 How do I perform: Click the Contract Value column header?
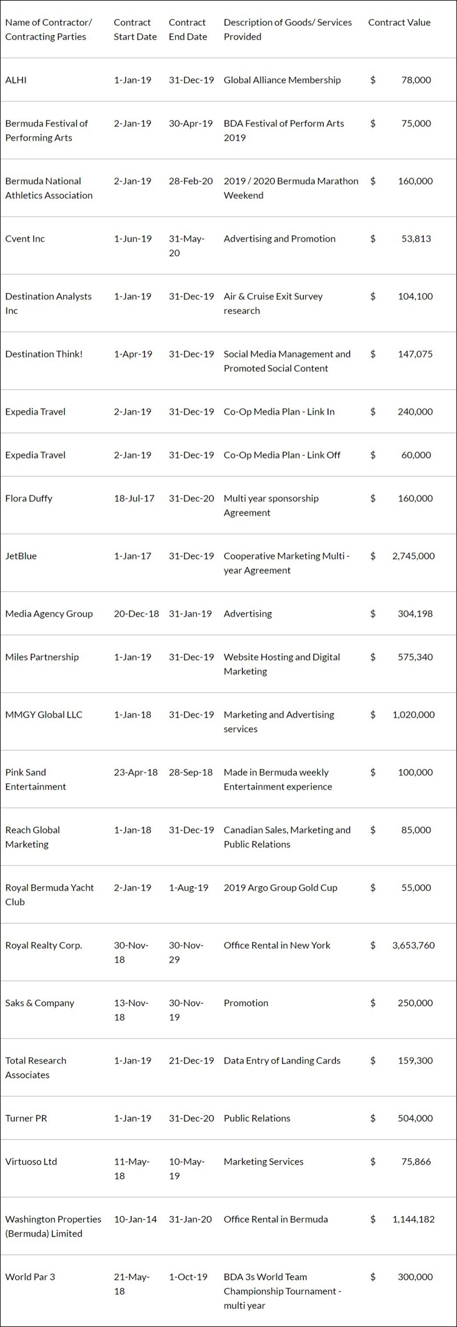pyautogui.click(x=399, y=23)
